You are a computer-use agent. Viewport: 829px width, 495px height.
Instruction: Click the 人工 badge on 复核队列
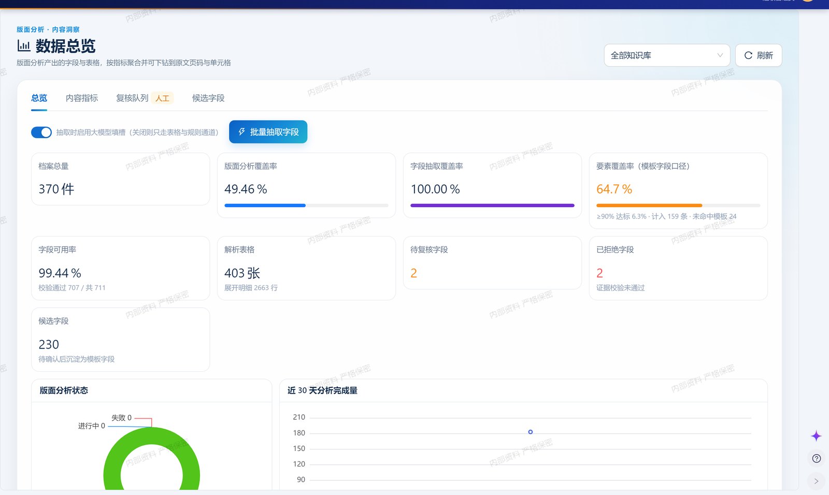click(x=162, y=98)
